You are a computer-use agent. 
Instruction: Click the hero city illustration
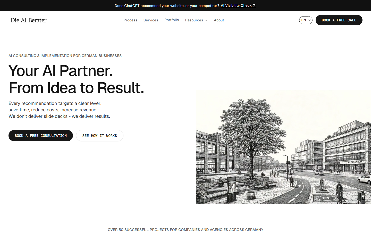coord(283,147)
